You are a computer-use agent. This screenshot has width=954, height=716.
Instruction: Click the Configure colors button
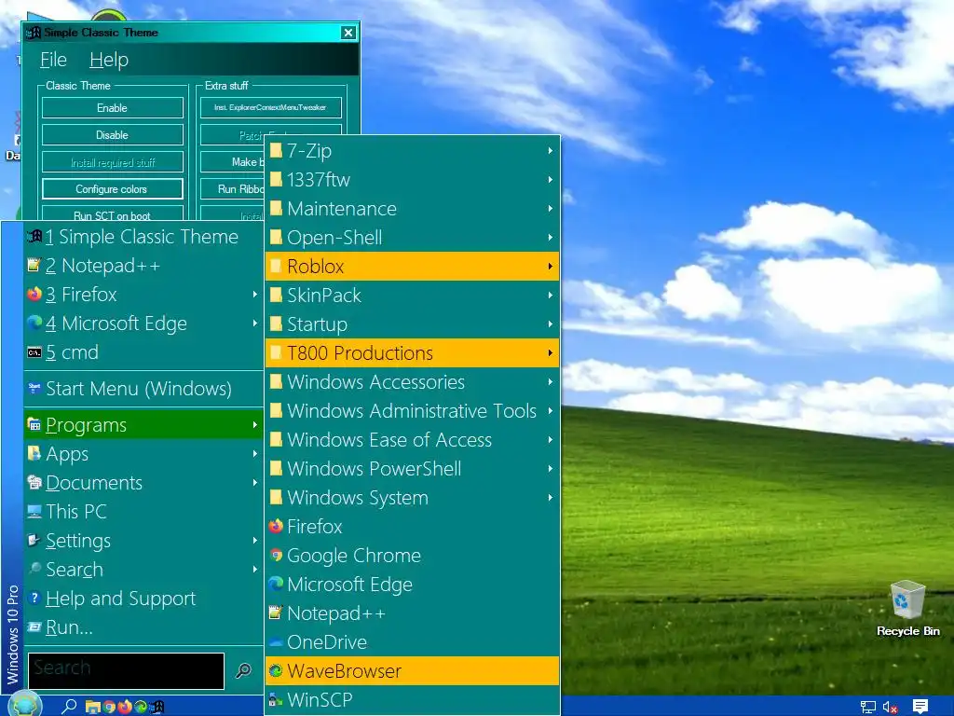click(x=113, y=188)
